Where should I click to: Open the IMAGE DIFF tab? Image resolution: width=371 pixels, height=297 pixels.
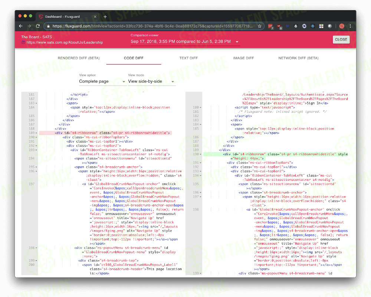pyautogui.click(x=243, y=58)
